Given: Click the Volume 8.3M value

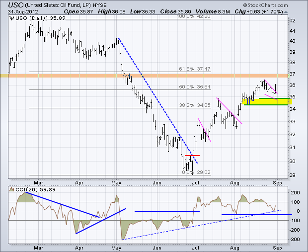Looking at the screenshot, I should (213, 11).
